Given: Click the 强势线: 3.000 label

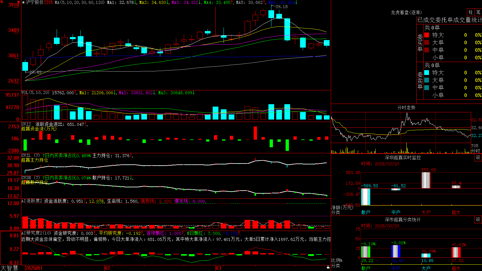Looking at the screenshot, I should tap(156, 201).
